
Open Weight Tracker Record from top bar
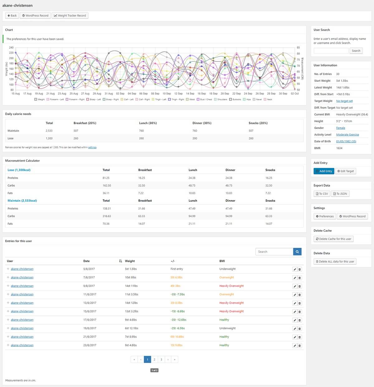(70, 15)
